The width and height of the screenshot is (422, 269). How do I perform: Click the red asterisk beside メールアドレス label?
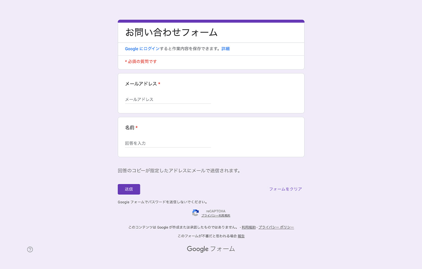click(x=159, y=84)
